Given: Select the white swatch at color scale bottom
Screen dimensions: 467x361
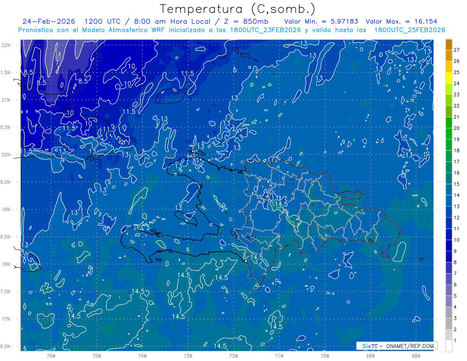Looking at the screenshot, I should tap(449, 346).
